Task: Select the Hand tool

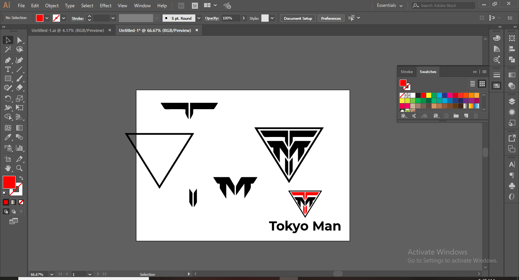Action: click(x=8, y=168)
